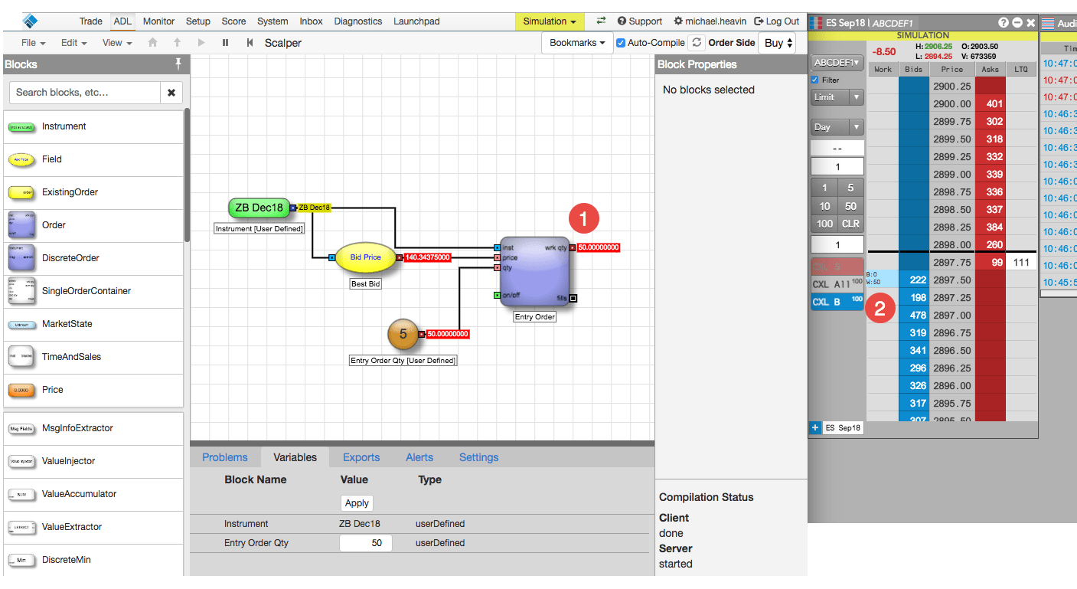The image size is (1077, 589).
Task: Select the Instrument block icon
Action: (x=21, y=126)
